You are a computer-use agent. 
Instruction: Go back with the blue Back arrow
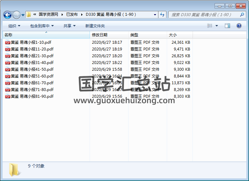click(7, 15)
